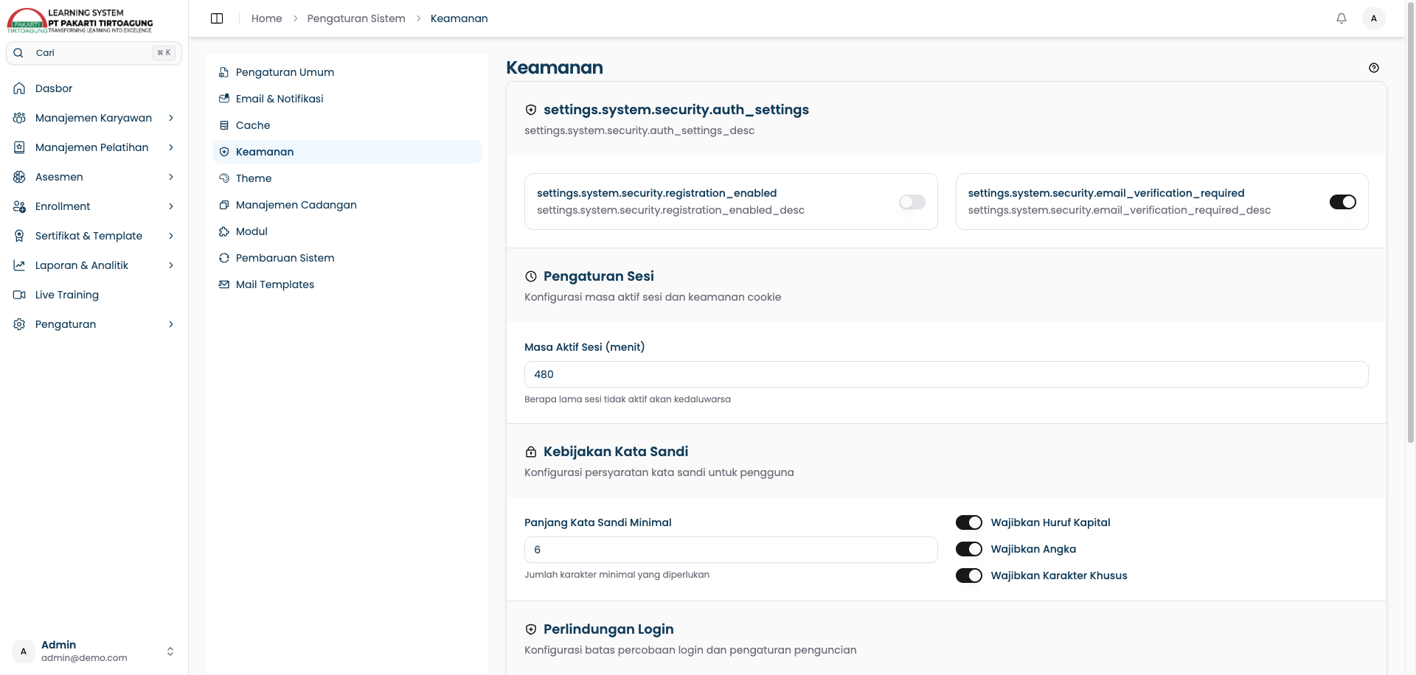Enable the registration_enabled toggle
Viewport: 1416px width, 675px height.
tap(912, 202)
